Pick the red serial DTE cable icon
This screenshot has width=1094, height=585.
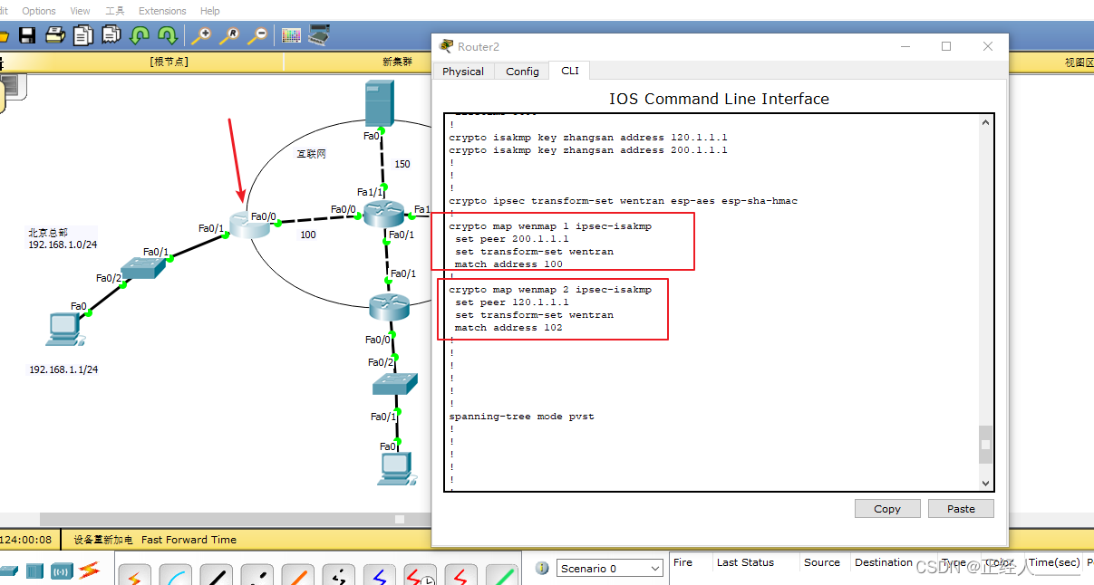461,575
